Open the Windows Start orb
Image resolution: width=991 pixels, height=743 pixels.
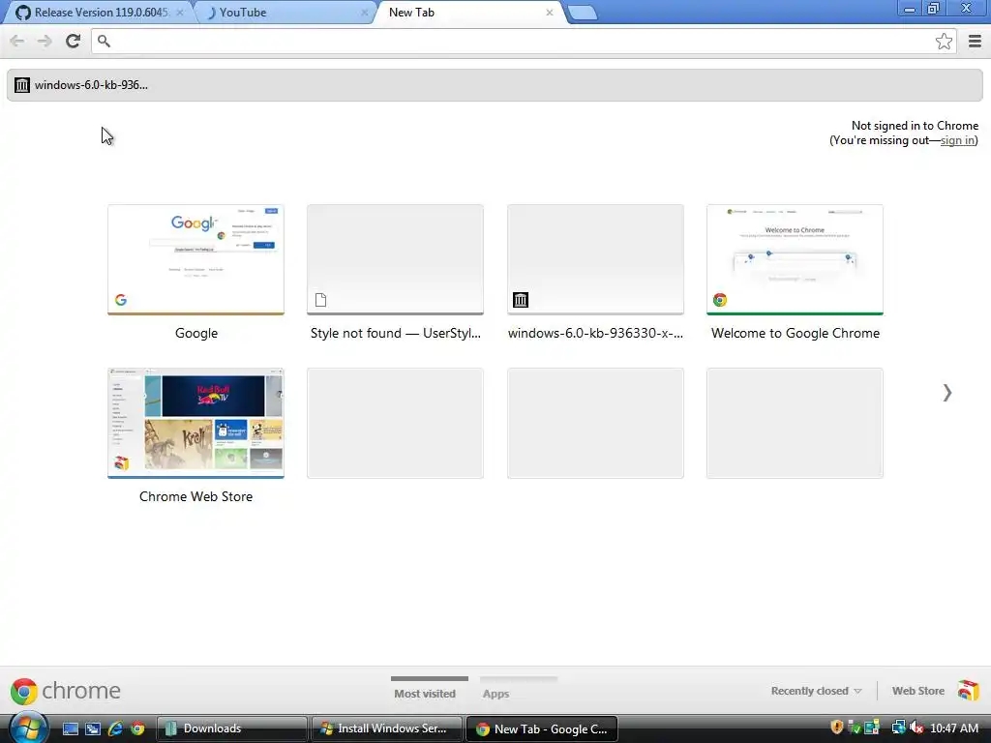(x=28, y=728)
